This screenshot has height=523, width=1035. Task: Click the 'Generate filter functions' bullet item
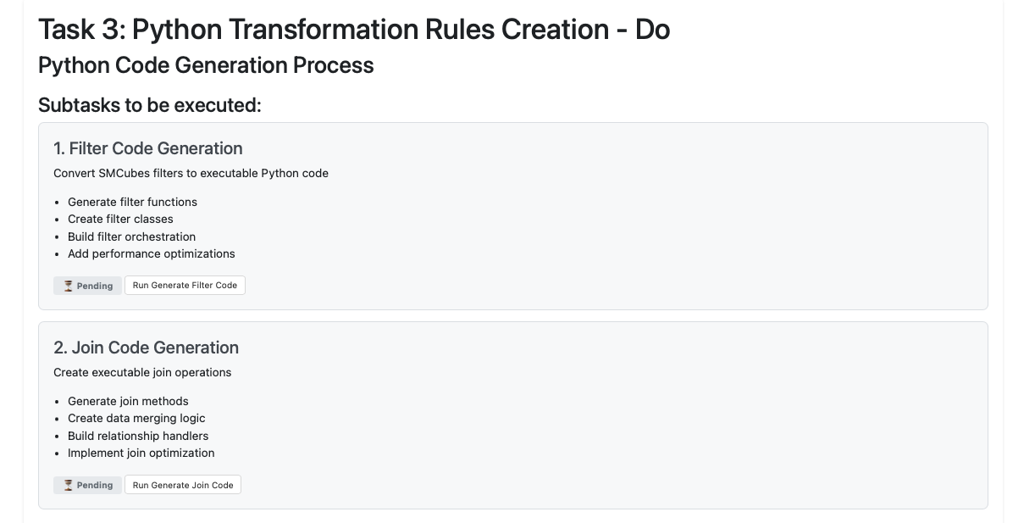(x=132, y=202)
